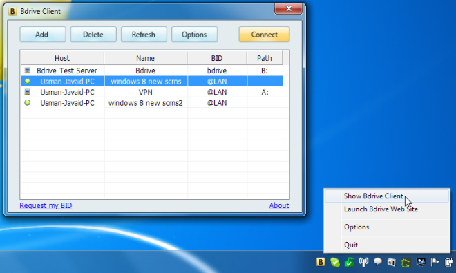Click computer icon of the VPN row
The height and width of the screenshot is (273, 456).
28,92
